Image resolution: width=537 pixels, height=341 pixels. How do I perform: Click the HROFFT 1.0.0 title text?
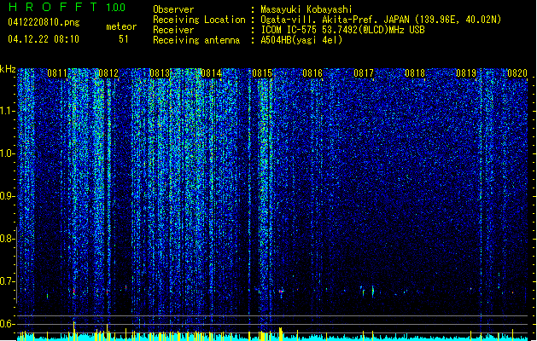click(x=67, y=7)
